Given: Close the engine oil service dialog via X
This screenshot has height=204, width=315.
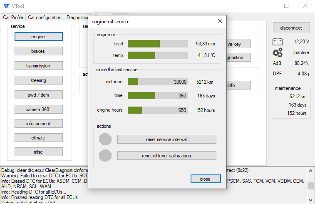Looking at the screenshot, I should click(x=220, y=21).
